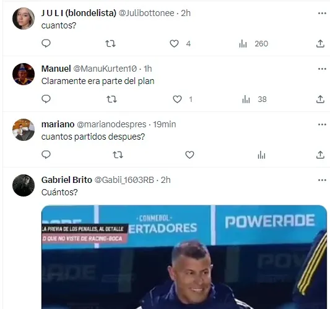330x309 pixels.
Task: Reply to mariano's "cuantos partidos despues?" tweet
Action: (x=46, y=154)
